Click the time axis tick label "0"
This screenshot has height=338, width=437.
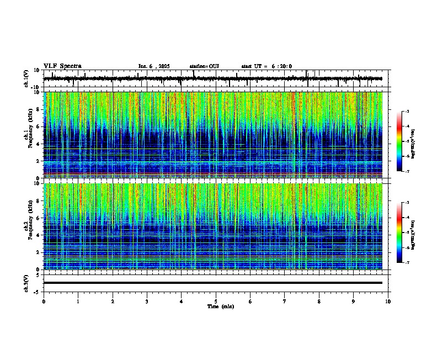pos(44,302)
